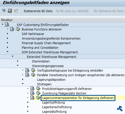Execute activity icon for Parallele Verarbeitung entry

33,75
